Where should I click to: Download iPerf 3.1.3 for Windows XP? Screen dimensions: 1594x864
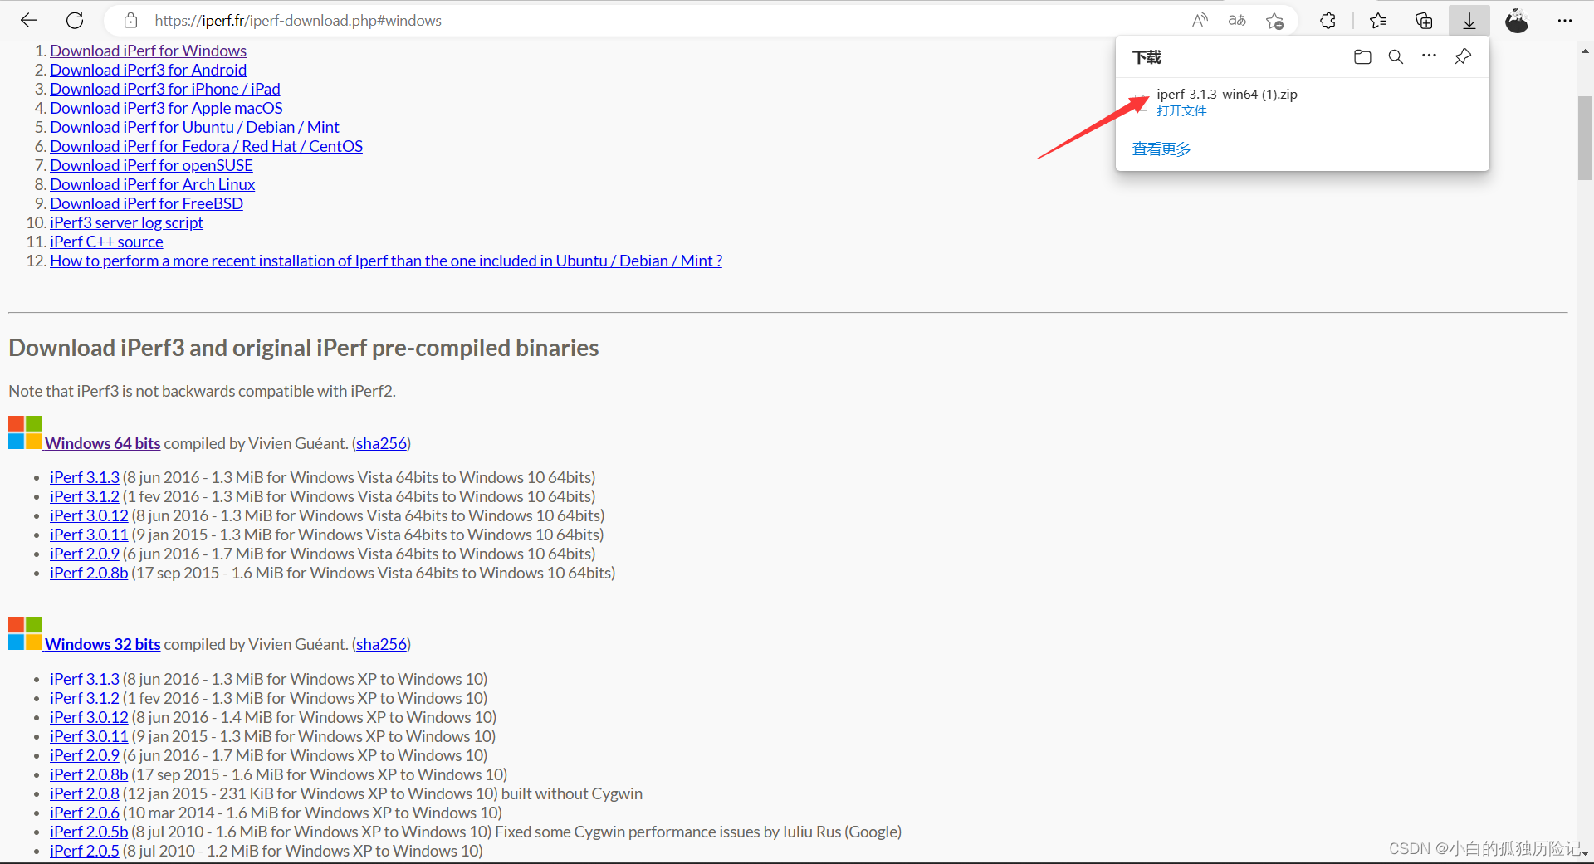pos(85,679)
